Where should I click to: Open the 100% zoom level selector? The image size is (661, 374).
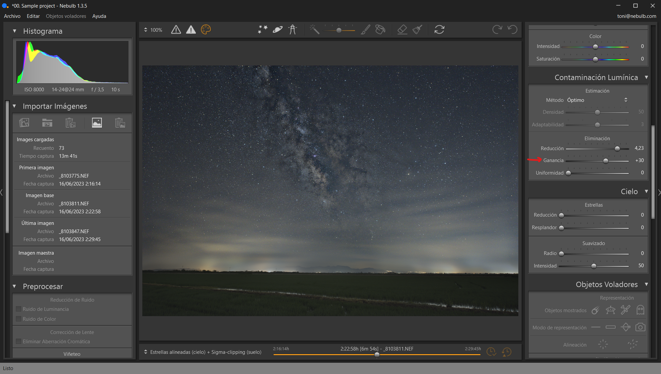point(153,30)
